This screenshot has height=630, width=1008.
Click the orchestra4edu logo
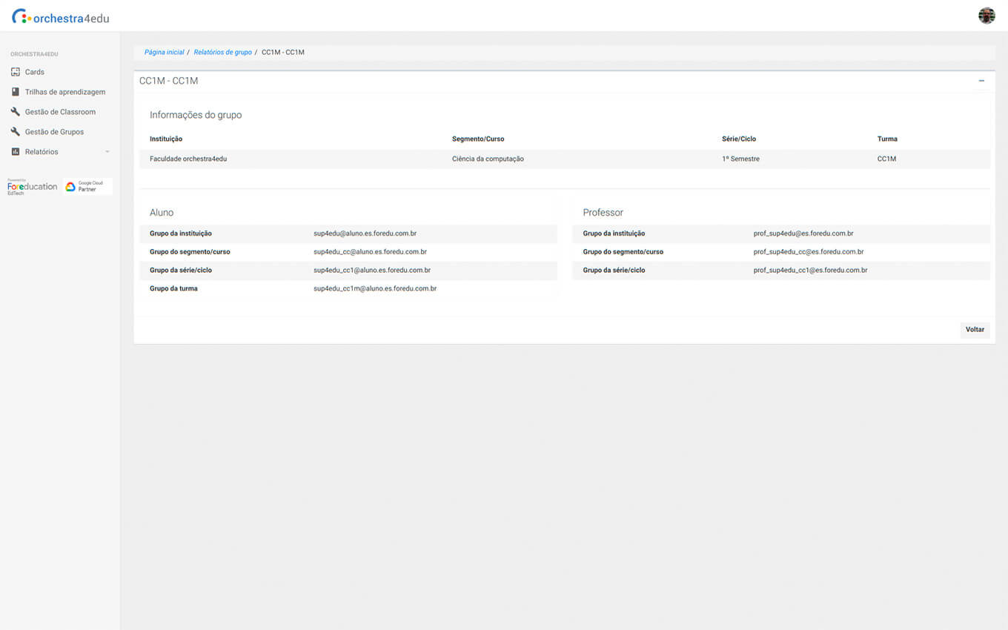pyautogui.click(x=61, y=17)
